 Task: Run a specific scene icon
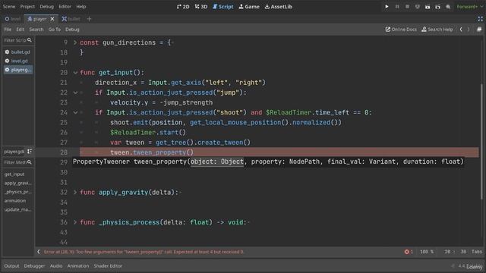click(437, 7)
